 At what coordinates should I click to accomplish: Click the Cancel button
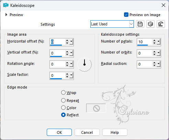pos(87,132)
